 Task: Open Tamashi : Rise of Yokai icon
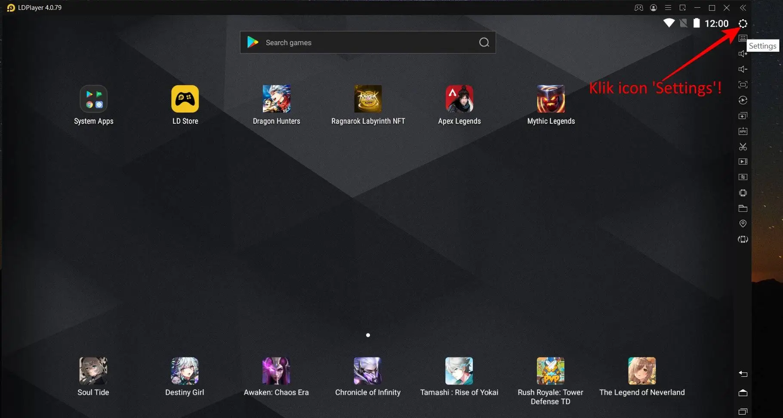(459, 371)
